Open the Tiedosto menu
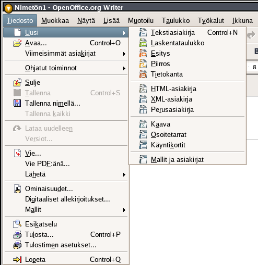258x265 pixels. pyautogui.click(x=20, y=21)
